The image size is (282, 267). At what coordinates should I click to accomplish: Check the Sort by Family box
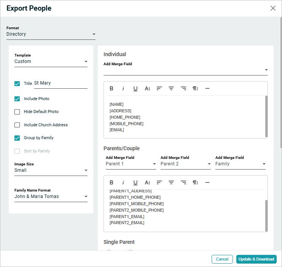coord(17,151)
